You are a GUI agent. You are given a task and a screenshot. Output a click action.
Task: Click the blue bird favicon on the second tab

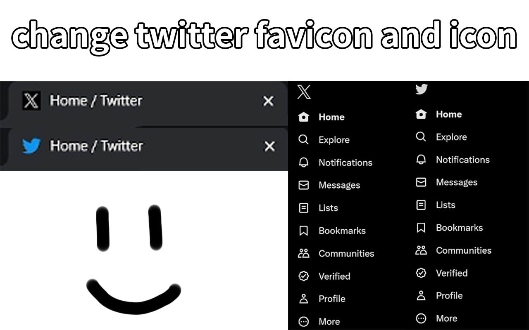point(31,146)
